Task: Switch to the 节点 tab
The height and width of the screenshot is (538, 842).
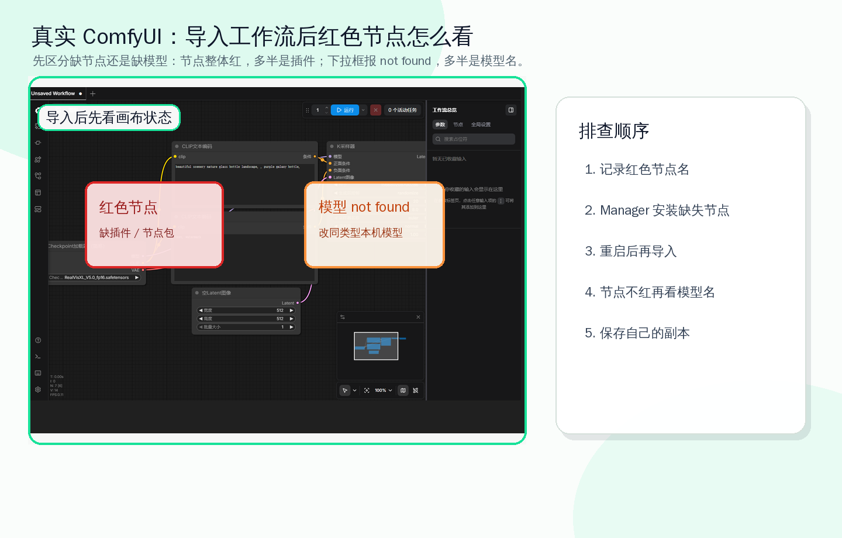Action: (x=458, y=125)
